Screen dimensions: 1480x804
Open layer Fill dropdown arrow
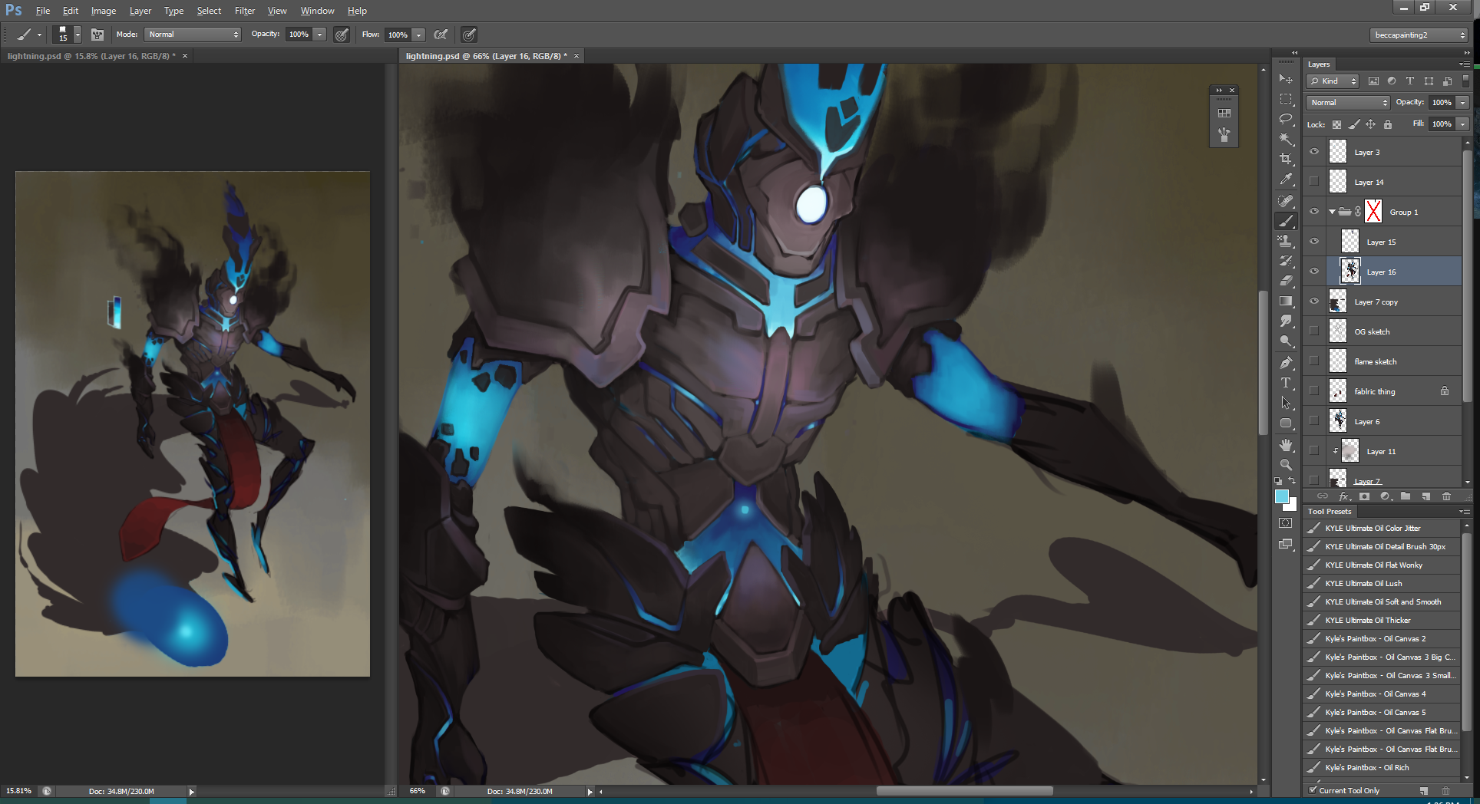coord(1463,124)
